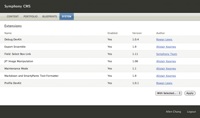Open Alistair Kearney link for JIT Image Manipulation
The width and height of the screenshot is (200, 118).
coord(166,61)
